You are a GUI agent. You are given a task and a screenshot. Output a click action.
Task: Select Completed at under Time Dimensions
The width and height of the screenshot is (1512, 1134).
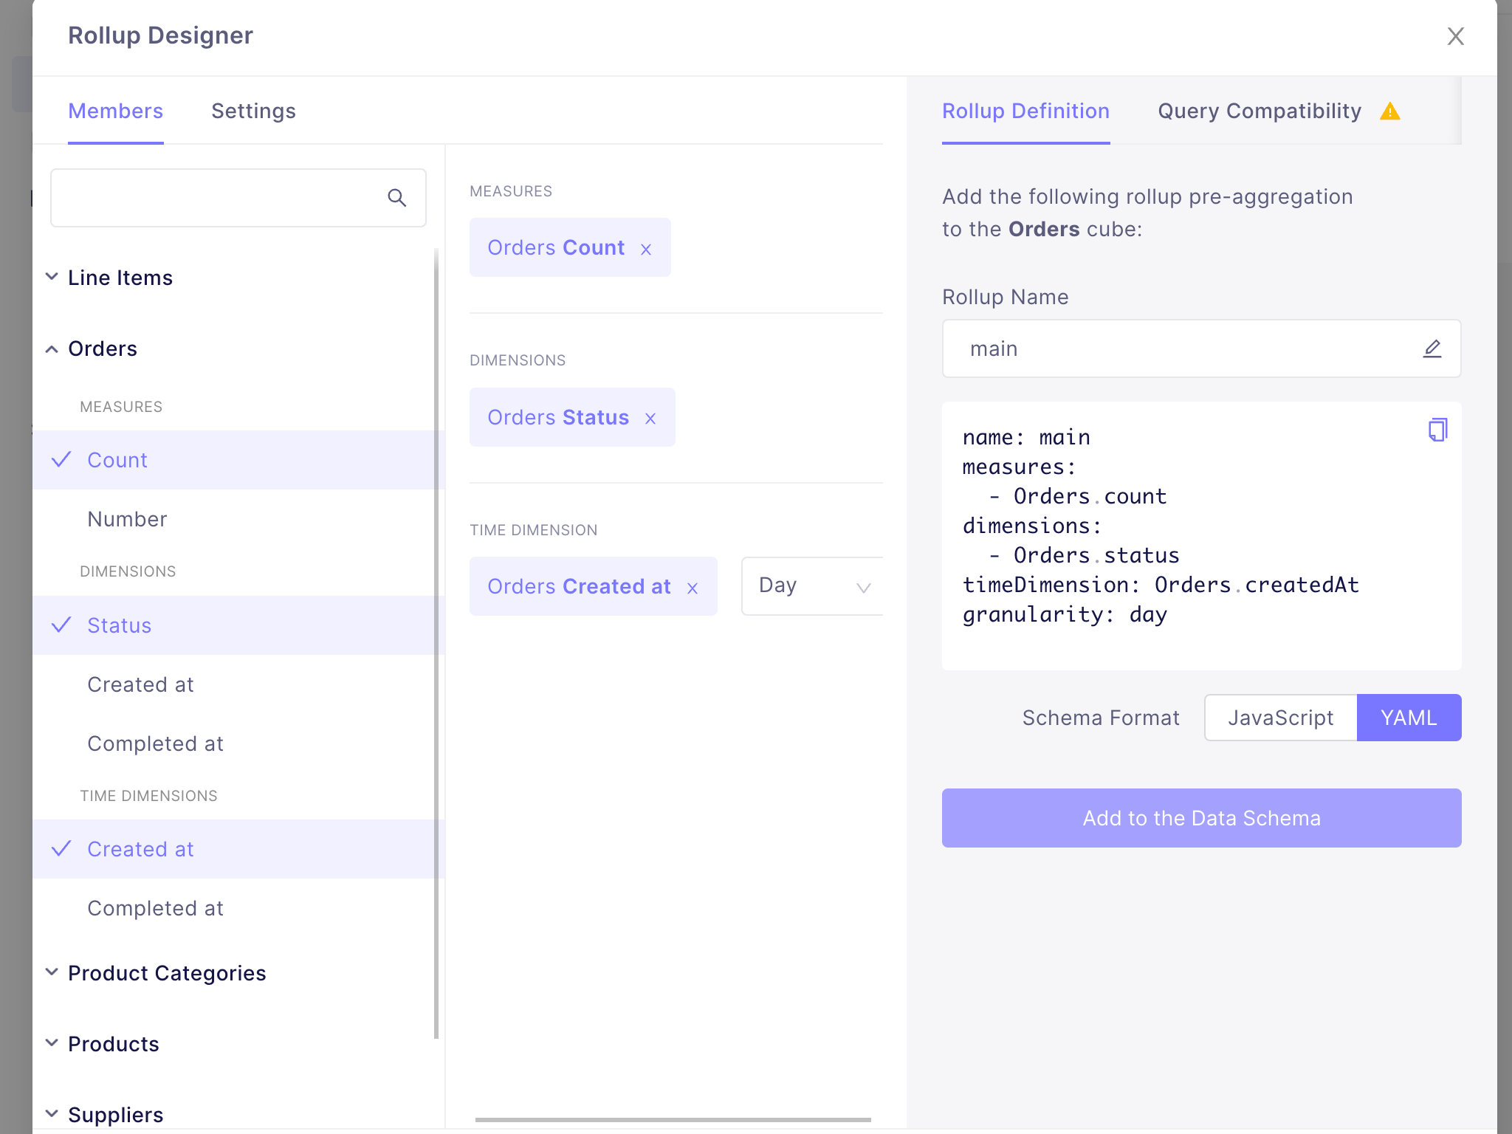[238, 908]
